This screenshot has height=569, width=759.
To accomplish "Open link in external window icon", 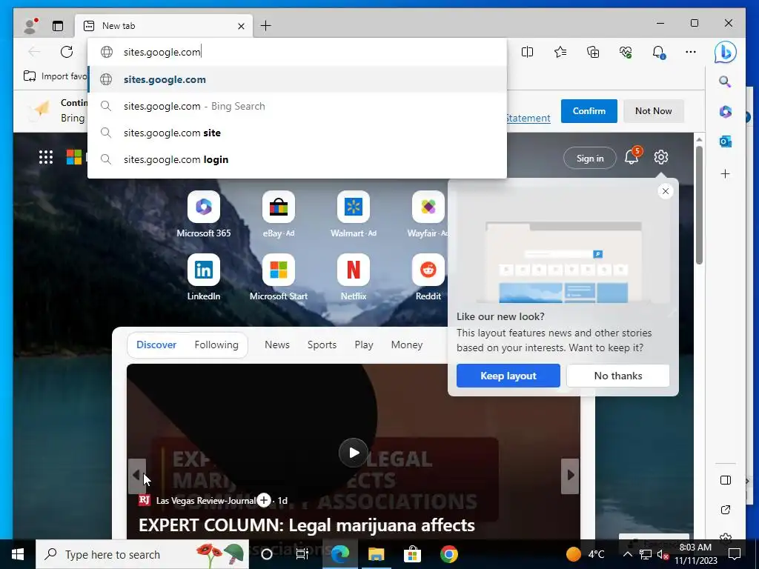I will click(725, 510).
